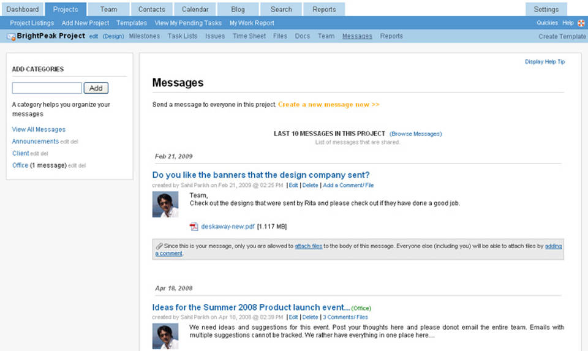This screenshot has height=351, width=588.
Task: Click the paperclip attachment icon
Action: pyautogui.click(x=159, y=246)
